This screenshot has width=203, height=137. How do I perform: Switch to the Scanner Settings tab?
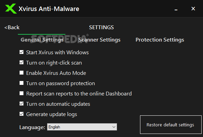(99, 40)
